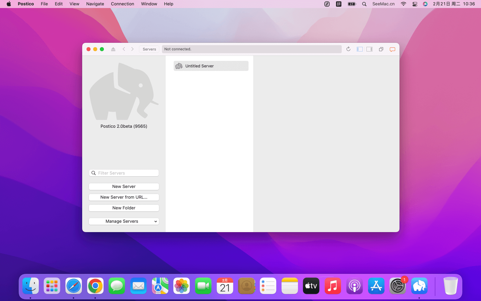Open Music from the Dock
This screenshot has height=301, width=481.
333,286
